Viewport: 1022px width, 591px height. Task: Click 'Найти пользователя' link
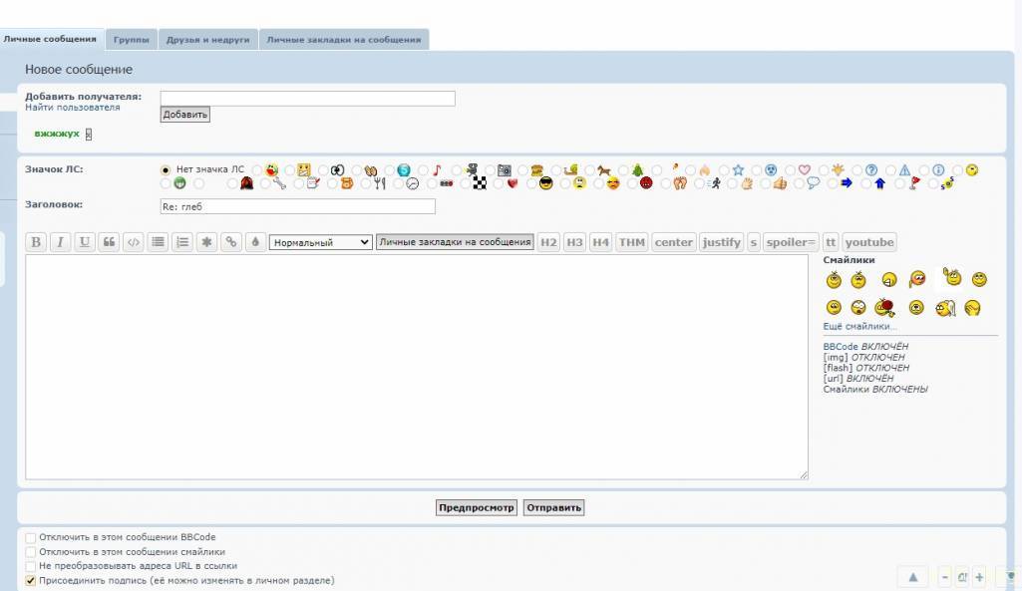point(72,108)
